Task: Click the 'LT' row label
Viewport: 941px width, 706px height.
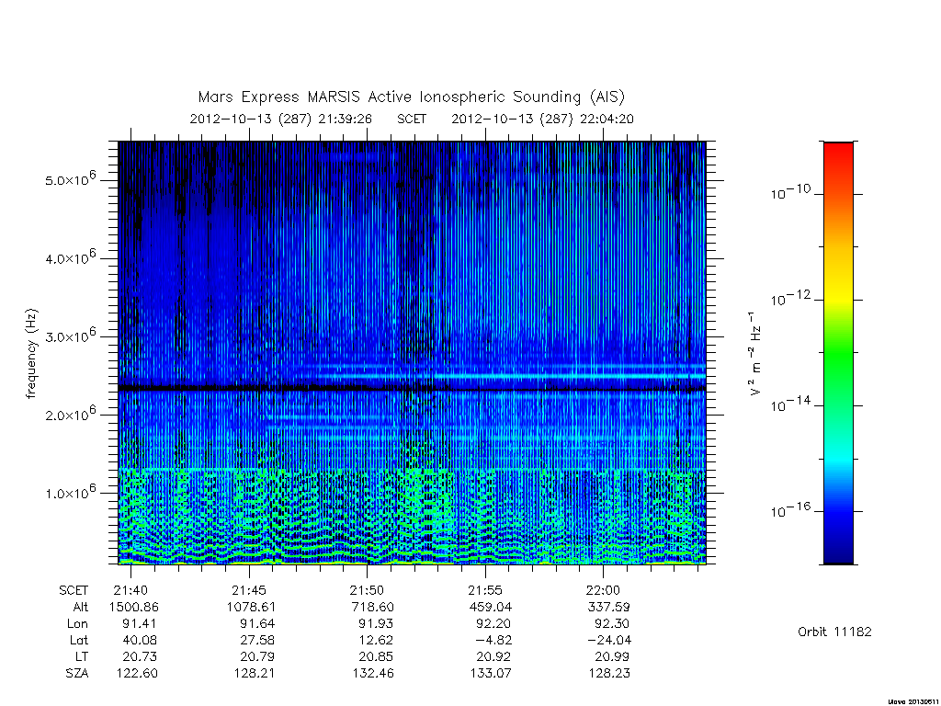Action: [x=82, y=656]
